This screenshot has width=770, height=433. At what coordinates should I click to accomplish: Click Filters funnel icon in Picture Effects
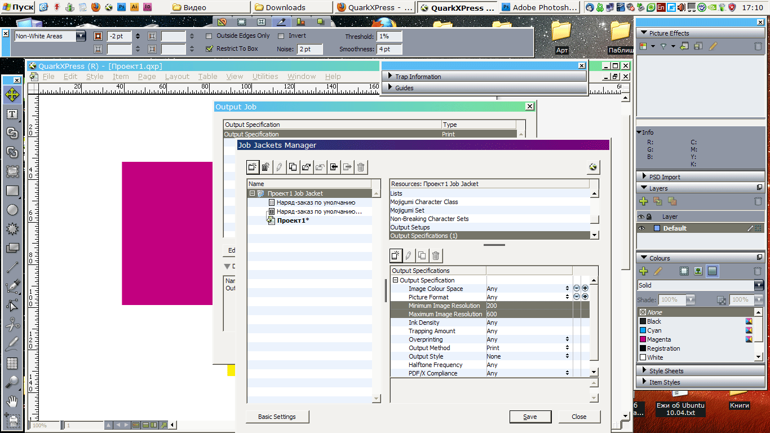[x=663, y=46]
